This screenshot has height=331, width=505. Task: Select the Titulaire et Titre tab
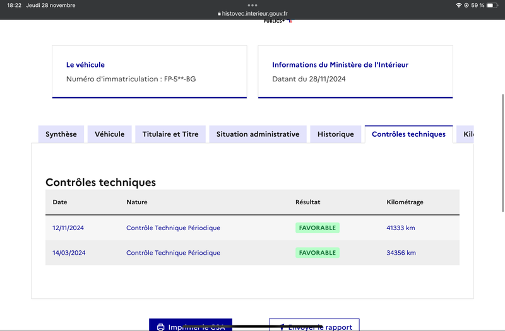[170, 134]
